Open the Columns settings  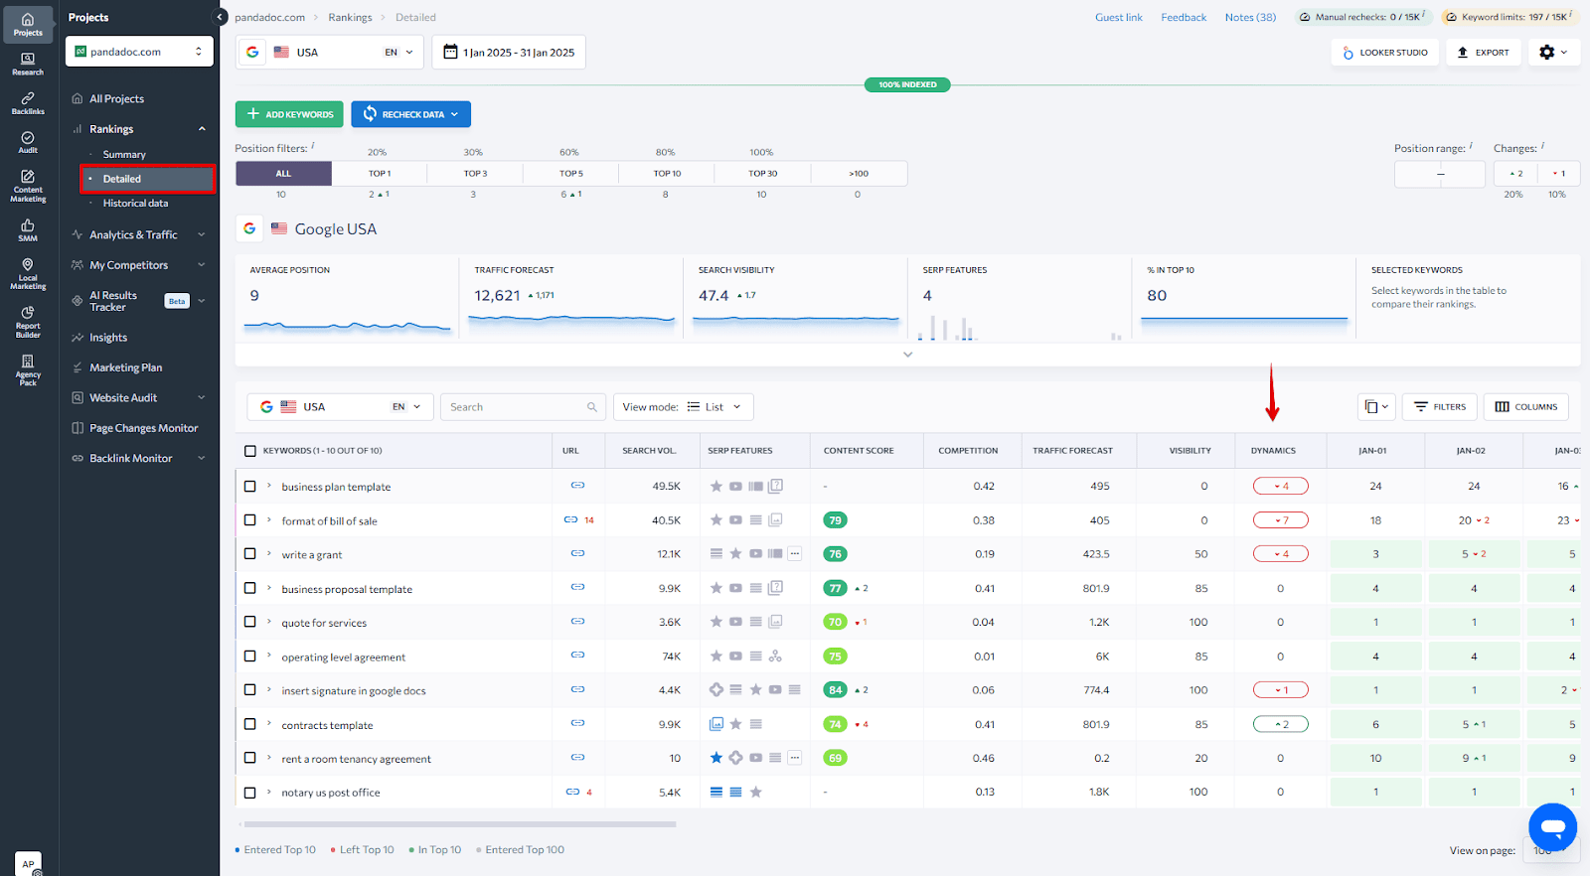coord(1526,407)
